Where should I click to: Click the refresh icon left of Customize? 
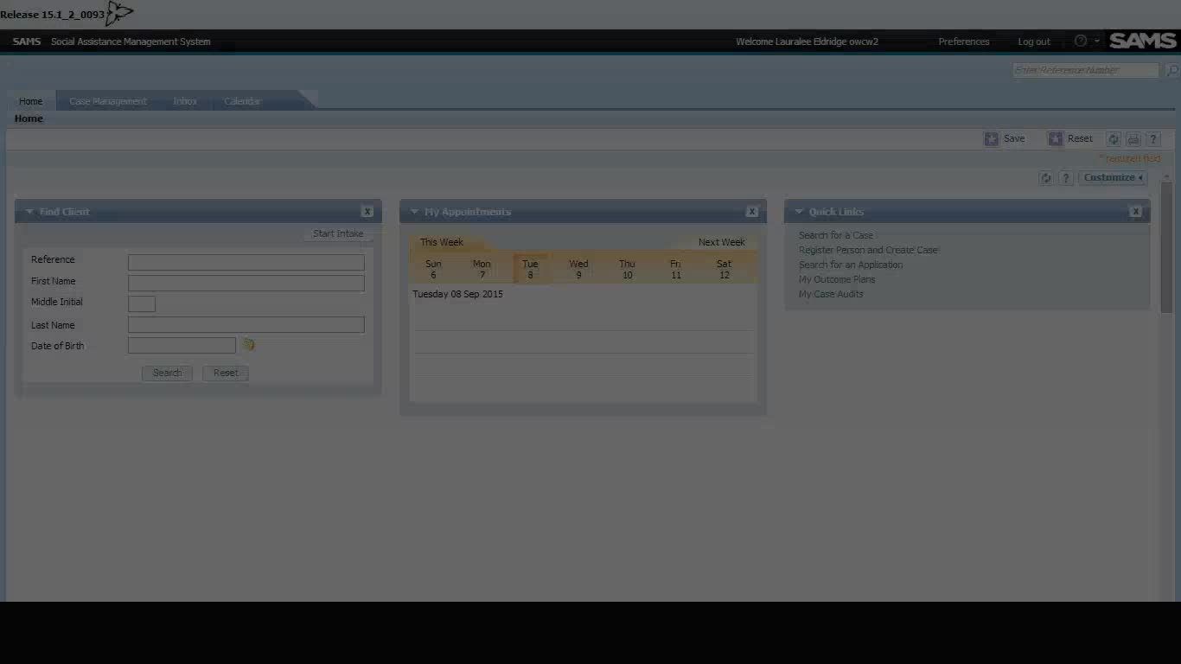(1045, 178)
